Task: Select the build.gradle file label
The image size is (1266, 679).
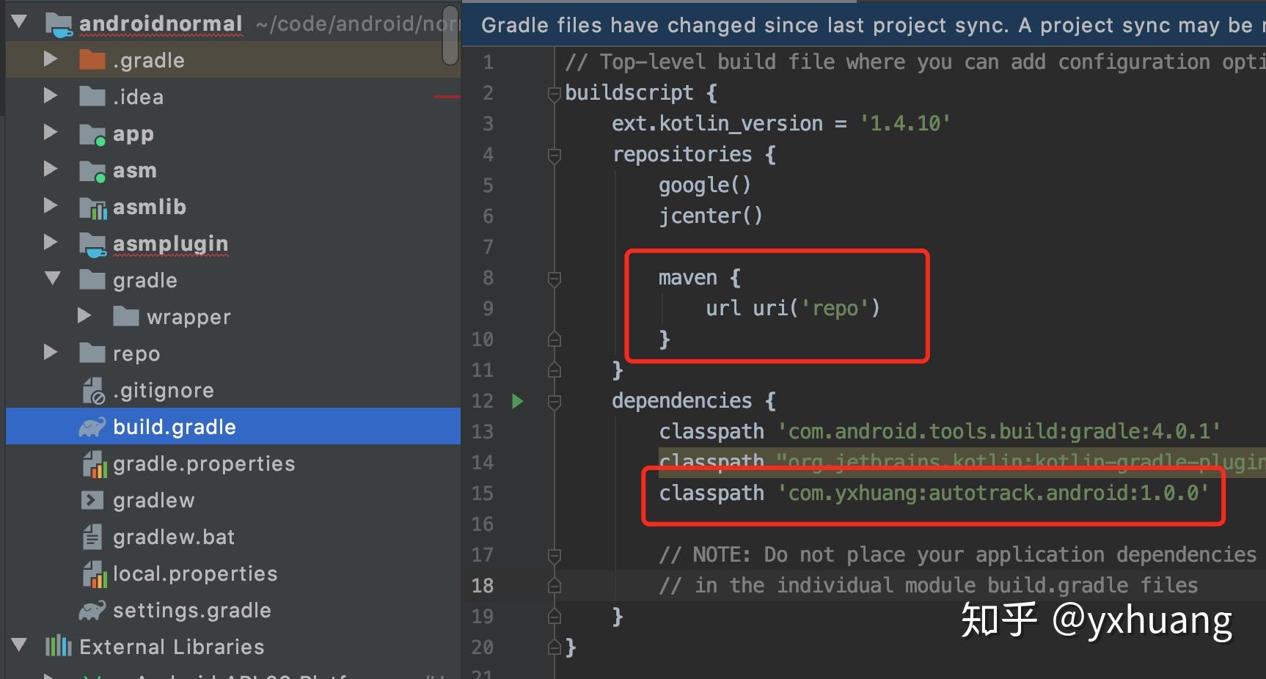Action: tap(175, 427)
